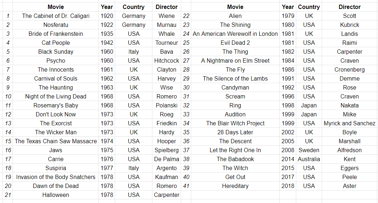Click the "Halloween" movie cell
Viewport: 378px width, 203px height.
[56, 195]
